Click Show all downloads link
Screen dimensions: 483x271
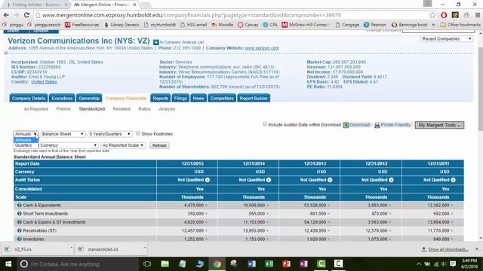[448, 249]
